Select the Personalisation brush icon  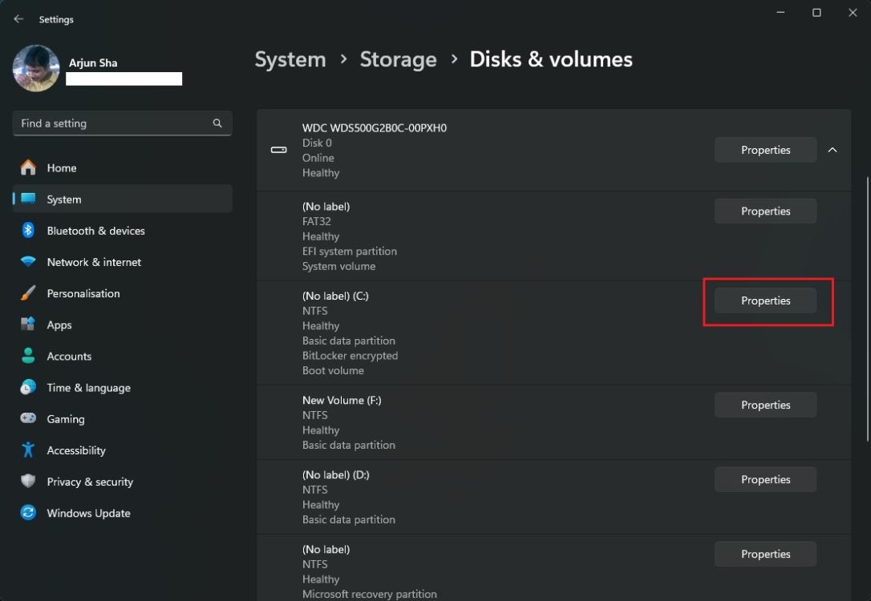pos(28,293)
